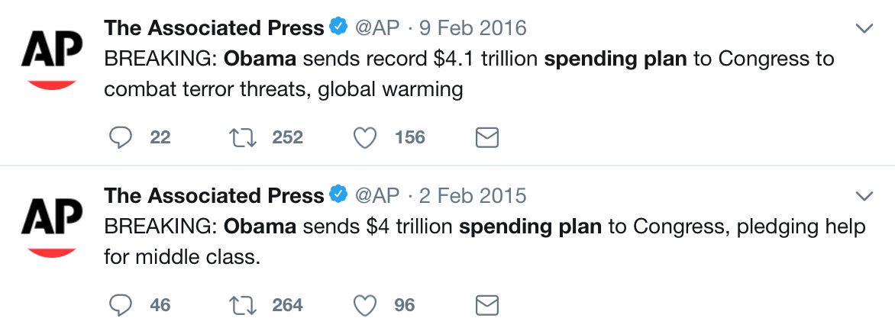Viewport: 895px width, 331px height.
Task: Like the 2 Feb 2015 AP tweet
Action: point(365,305)
